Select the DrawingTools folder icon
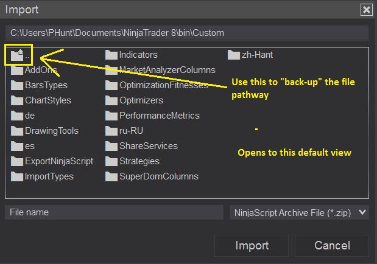The height and width of the screenshot is (264, 377). (16, 131)
